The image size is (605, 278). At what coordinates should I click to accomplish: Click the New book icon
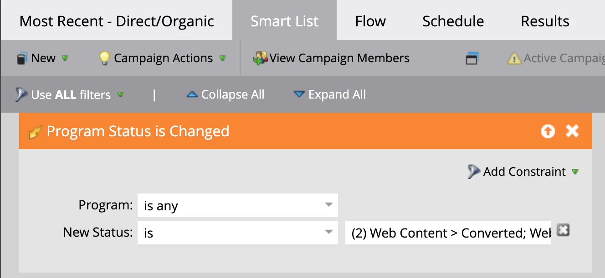pos(22,59)
